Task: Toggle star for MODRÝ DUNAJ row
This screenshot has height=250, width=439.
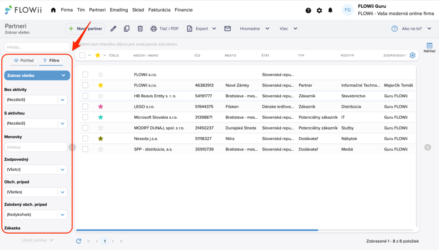Action: (100, 128)
